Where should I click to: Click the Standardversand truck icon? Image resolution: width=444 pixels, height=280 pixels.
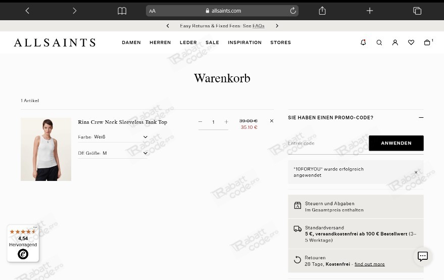pyautogui.click(x=298, y=229)
